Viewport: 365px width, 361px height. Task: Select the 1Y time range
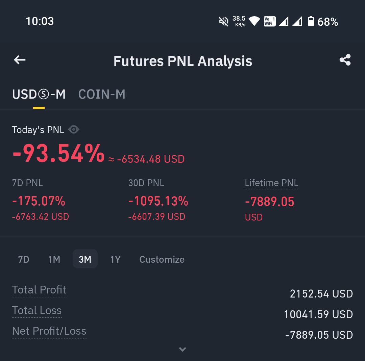click(x=116, y=259)
